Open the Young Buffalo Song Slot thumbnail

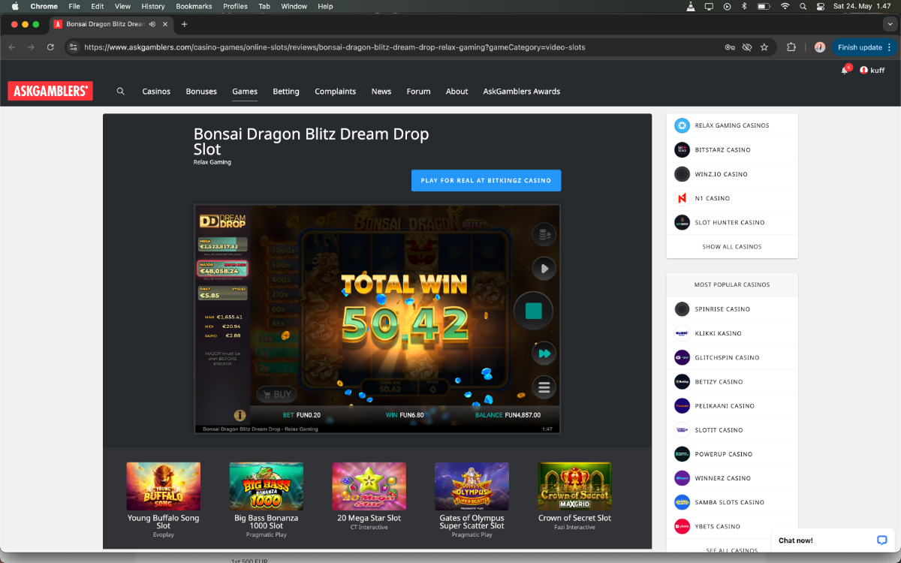point(164,486)
